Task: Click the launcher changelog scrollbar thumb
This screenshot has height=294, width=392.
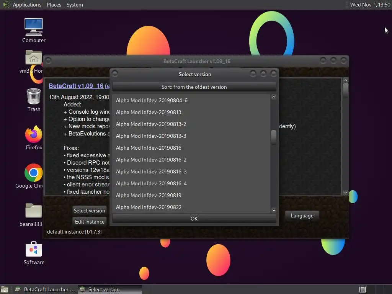Action: coord(346,90)
